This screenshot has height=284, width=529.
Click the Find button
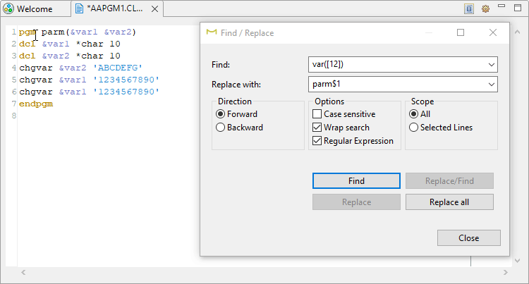pyautogui.click(x=356, y=181)
